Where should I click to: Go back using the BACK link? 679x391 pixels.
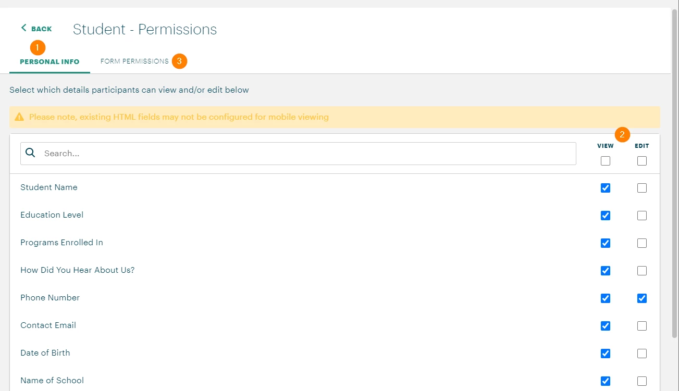[x=36, y=29]
